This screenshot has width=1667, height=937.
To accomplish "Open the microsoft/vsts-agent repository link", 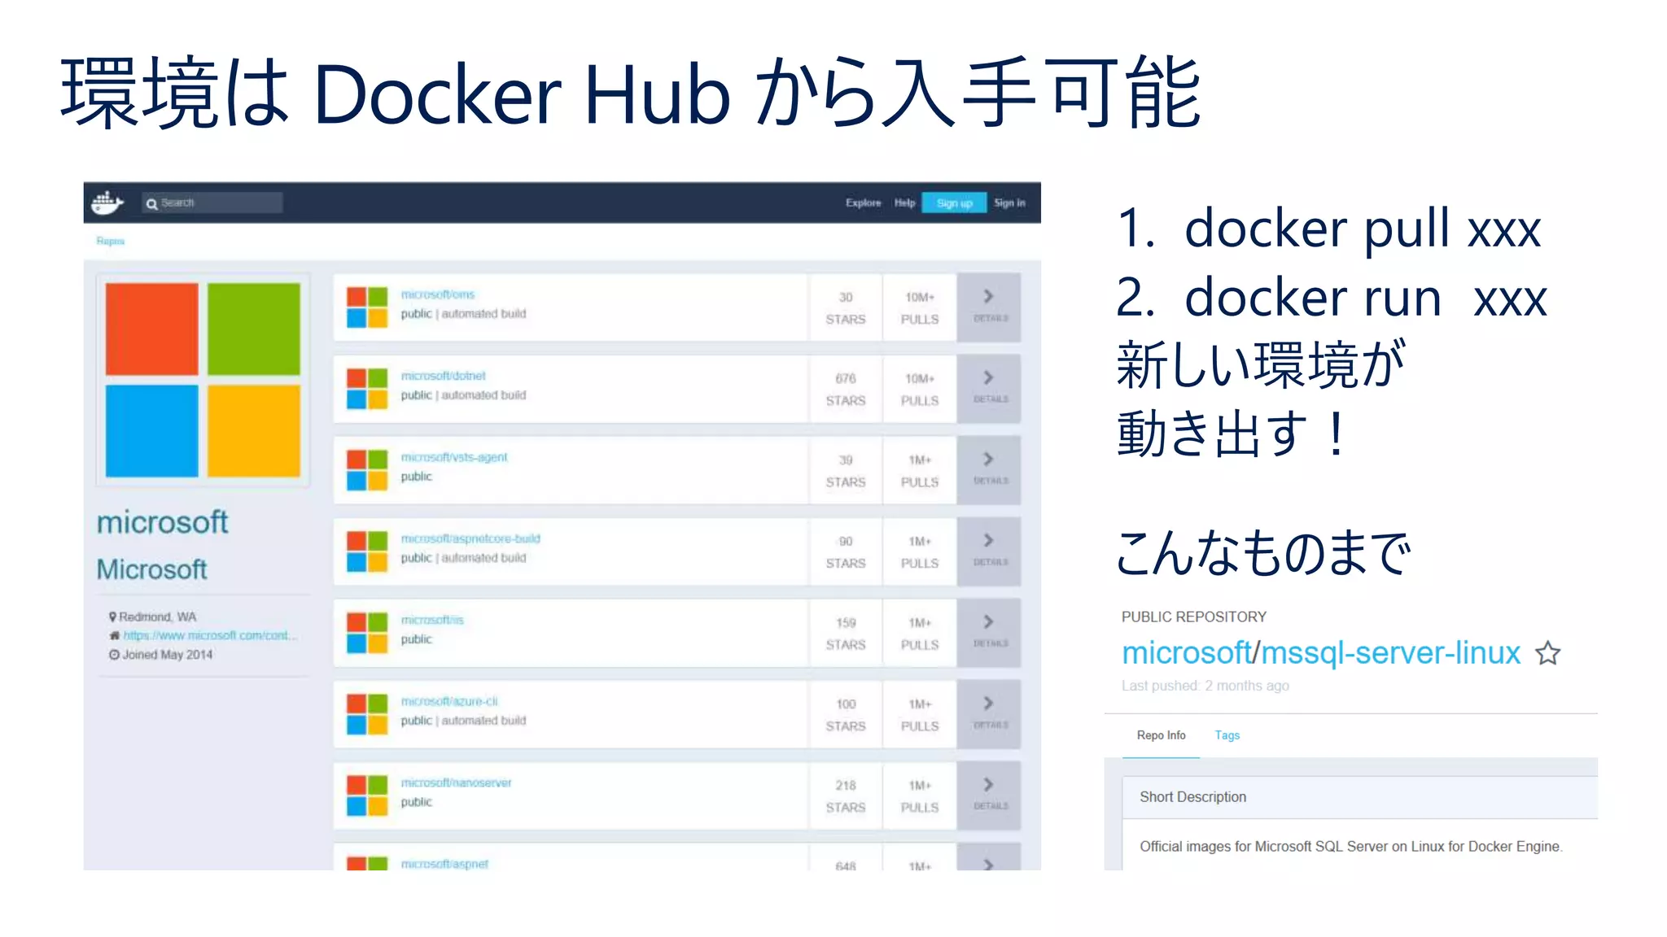I will pos(453,457).
